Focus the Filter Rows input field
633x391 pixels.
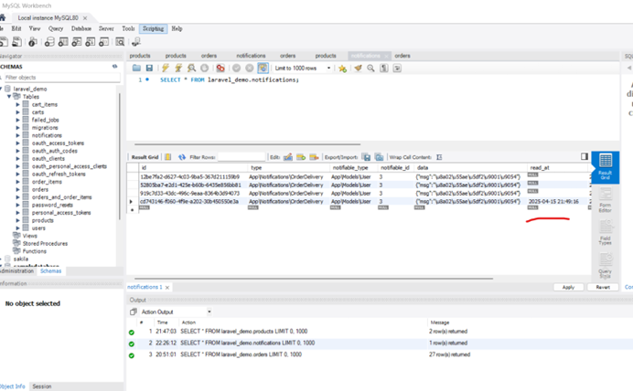click(x=241, y=157)
